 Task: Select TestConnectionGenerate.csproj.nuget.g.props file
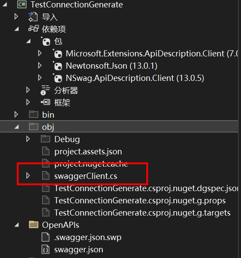(140, 201)
